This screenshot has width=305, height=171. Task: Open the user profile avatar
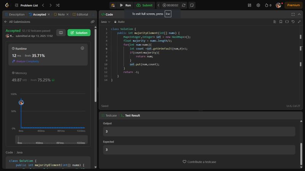[278, 5]
